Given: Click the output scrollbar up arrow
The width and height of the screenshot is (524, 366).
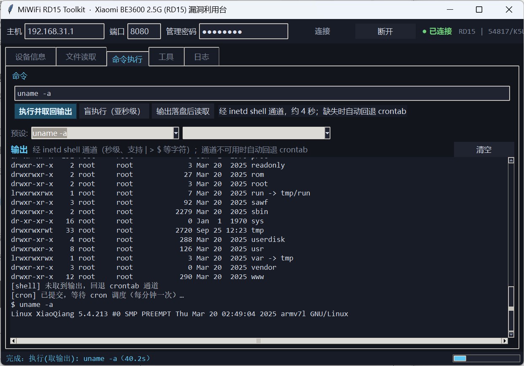Looking at the screenshot, I should pyautogui.click(x=511, y=160).
